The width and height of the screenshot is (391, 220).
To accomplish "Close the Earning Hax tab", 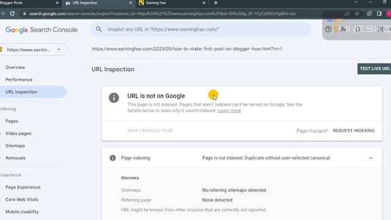I will click(204, 2).
